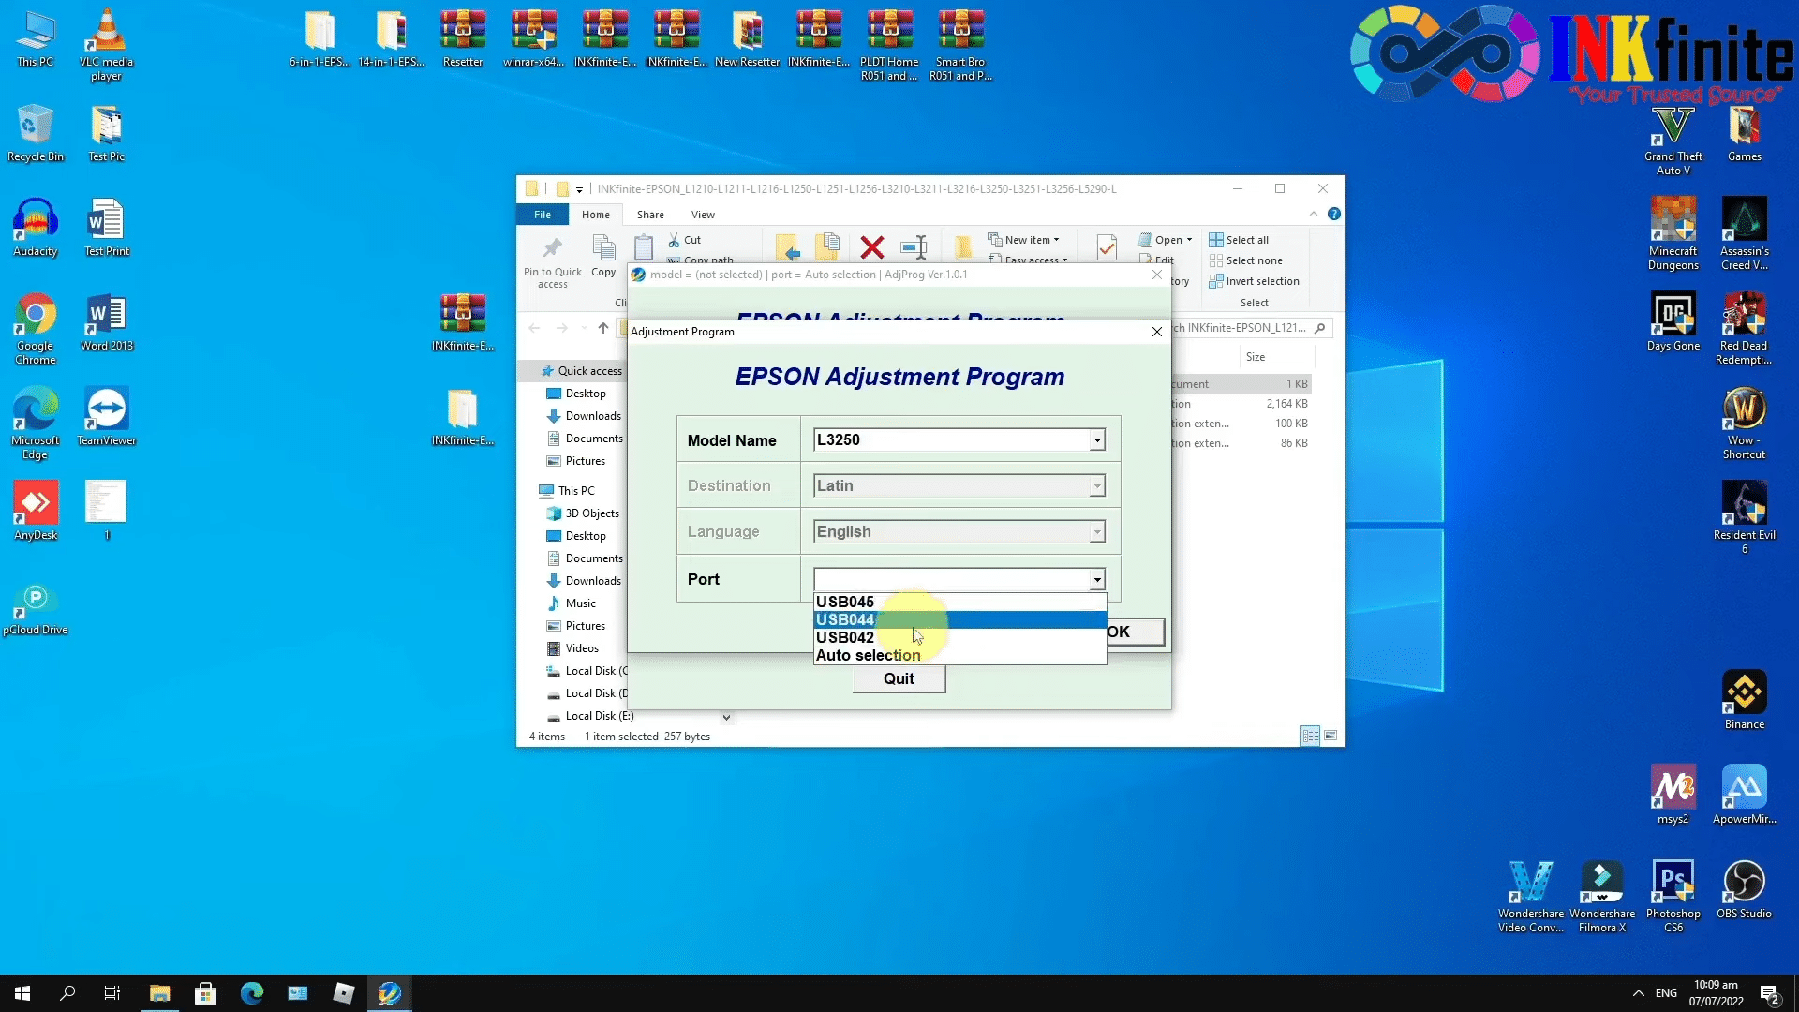Click the Up folder arrow in Explorer
The image size is (1799, 1012).
[603, 328]
